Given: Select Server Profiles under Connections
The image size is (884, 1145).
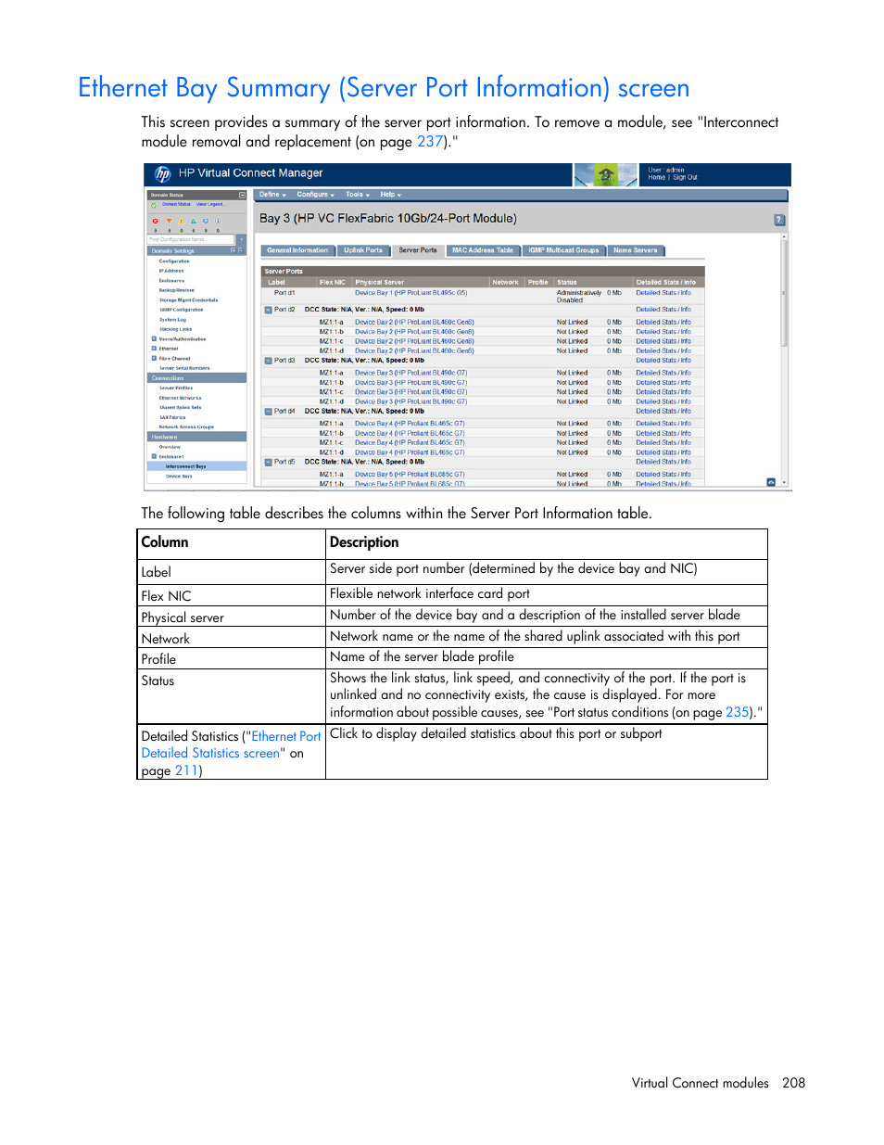Looking at the screenshot, I should tap(176, 388).
